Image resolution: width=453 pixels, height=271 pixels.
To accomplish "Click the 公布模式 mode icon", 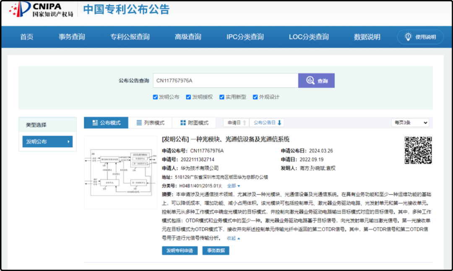I will [x=95, y=123].
